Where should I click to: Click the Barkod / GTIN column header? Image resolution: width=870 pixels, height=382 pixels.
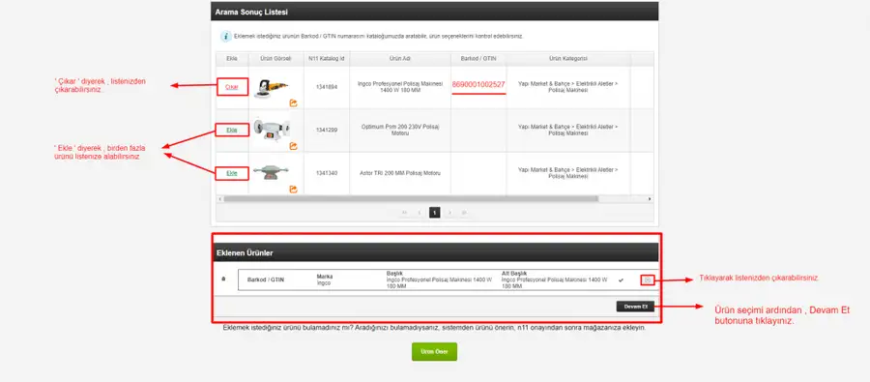point(478,58)
